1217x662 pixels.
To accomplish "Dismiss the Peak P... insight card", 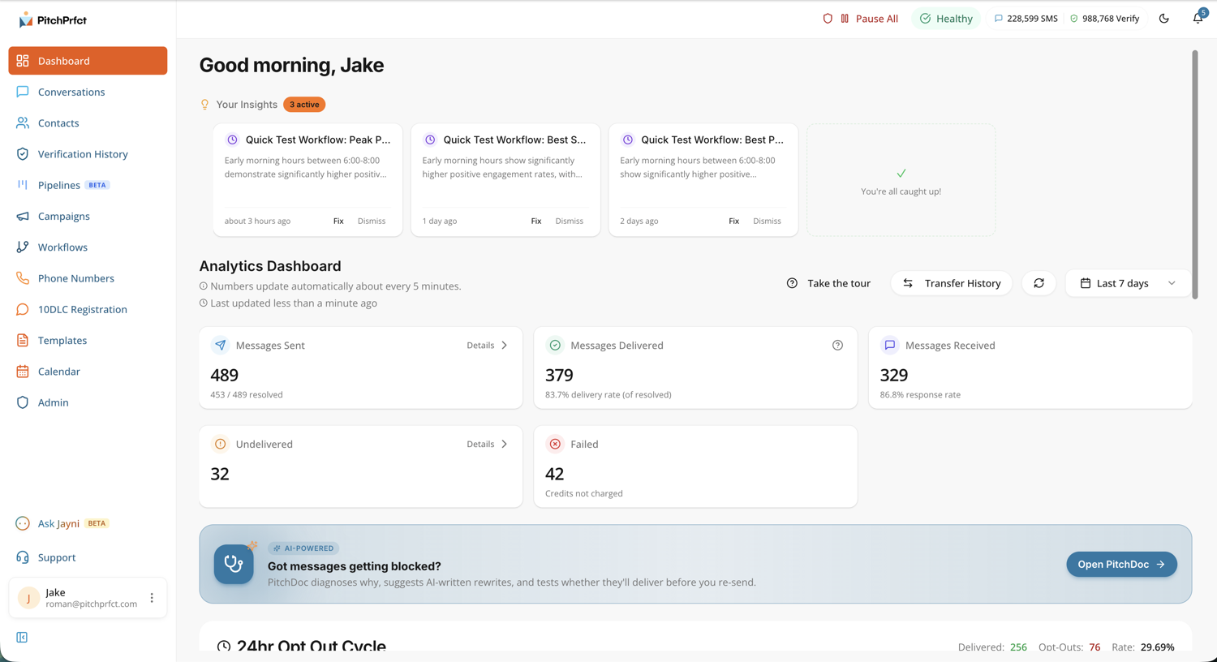I will point(372,221).
